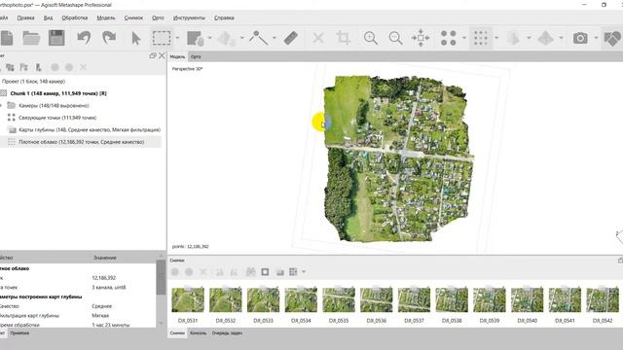Open the tiled model display dropdown arrow
The width and height of the screenshot is (623, 350).
click(x=561, y=38)
